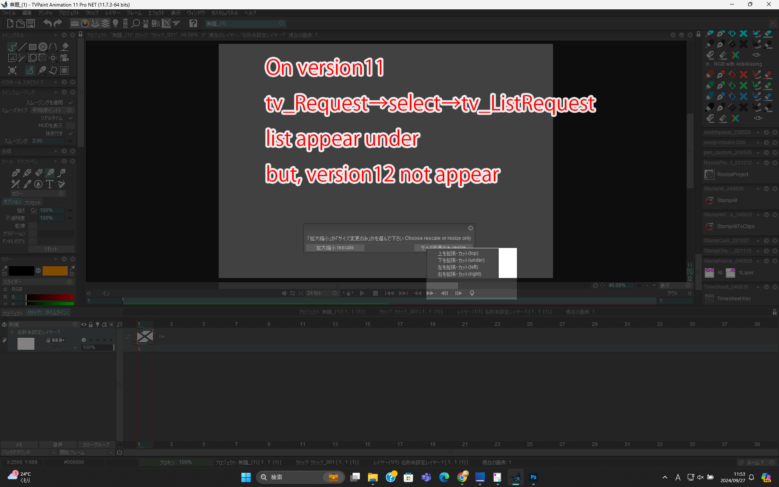
Task: Click the magnifier zoom icon in toolbar
Action: pyautogui.click(x=136, y=24)
